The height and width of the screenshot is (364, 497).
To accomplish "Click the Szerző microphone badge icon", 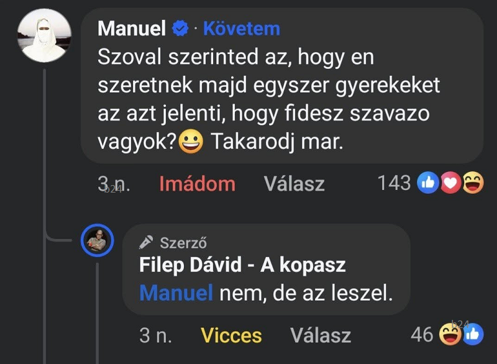I will (147, 242).
